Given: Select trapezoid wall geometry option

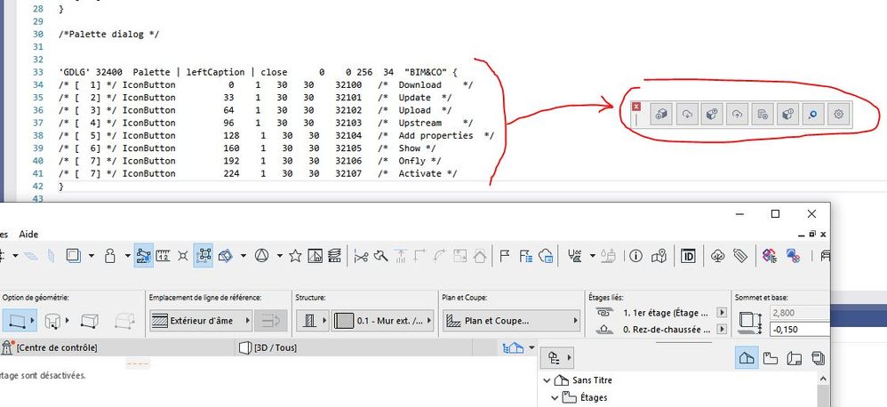Looking at the screenshot, I should [90, 321].
